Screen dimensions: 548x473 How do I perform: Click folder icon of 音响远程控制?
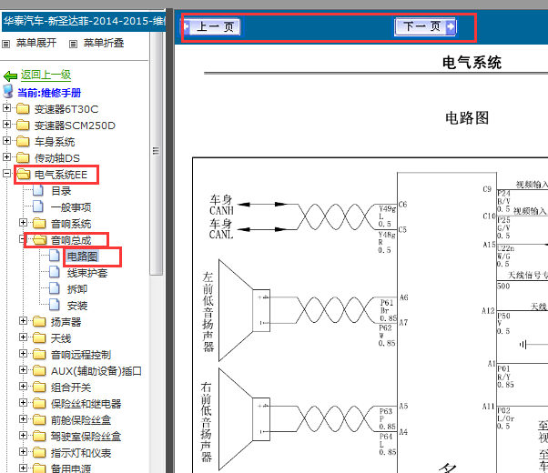tap(39, 354)
